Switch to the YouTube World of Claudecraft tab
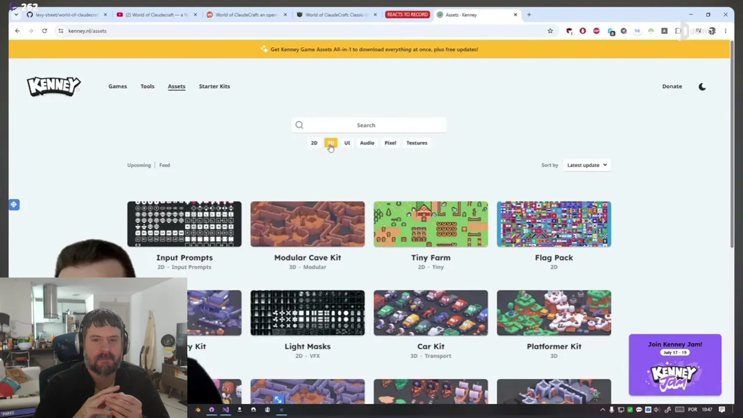The image size is (743, 418). (156, 15)
